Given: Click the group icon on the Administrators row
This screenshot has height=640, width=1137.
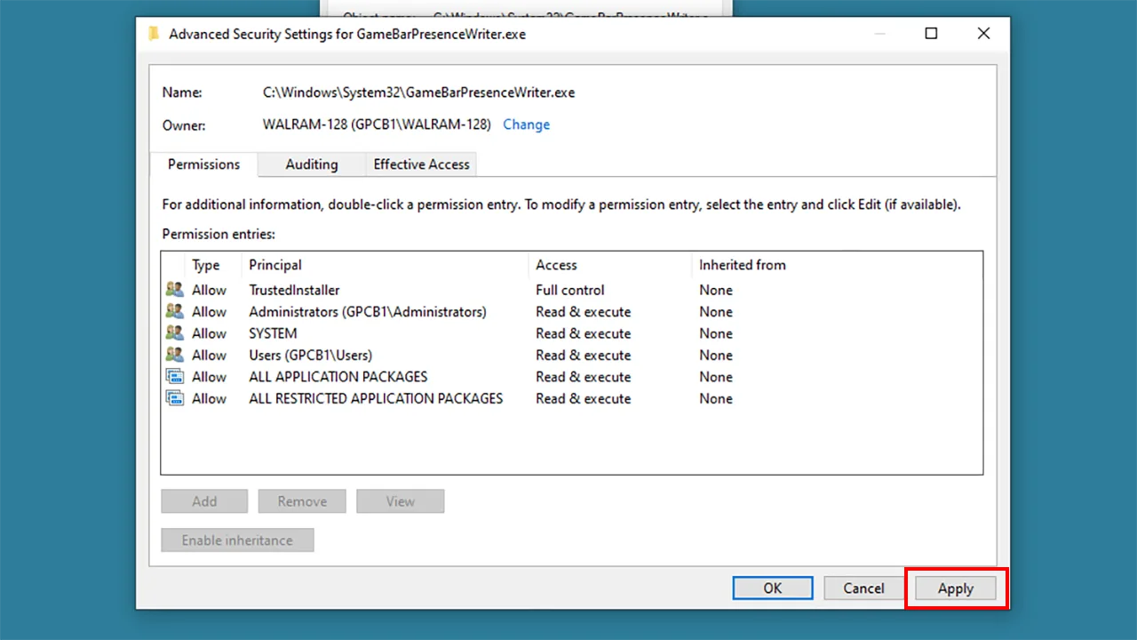Looking at the screenshot, I should 175,311.
